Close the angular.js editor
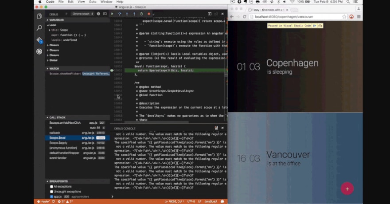The height and width of the screenshot is (204, 390). [x=222, y=14]
